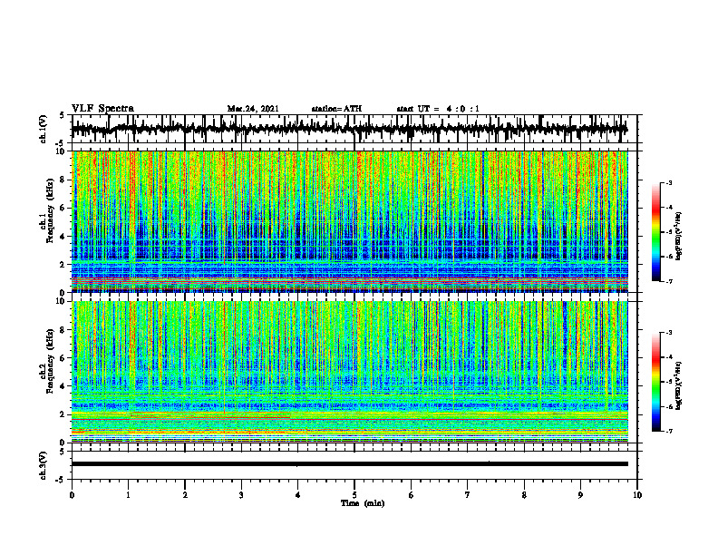Click the "0" tick on the time axis
The height and width of the screenshot is (555, 718).
[72, 495]
